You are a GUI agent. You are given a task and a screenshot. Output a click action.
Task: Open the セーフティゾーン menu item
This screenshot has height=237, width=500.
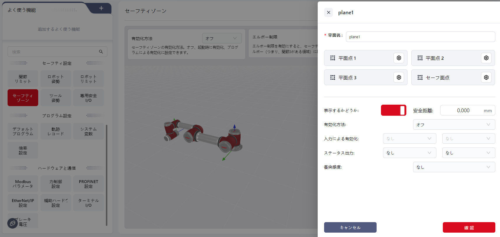[x=23, y=98]
